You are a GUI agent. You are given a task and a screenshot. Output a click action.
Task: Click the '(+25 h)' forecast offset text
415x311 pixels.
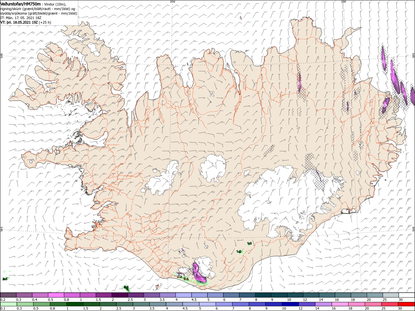(x=45, y=22)
